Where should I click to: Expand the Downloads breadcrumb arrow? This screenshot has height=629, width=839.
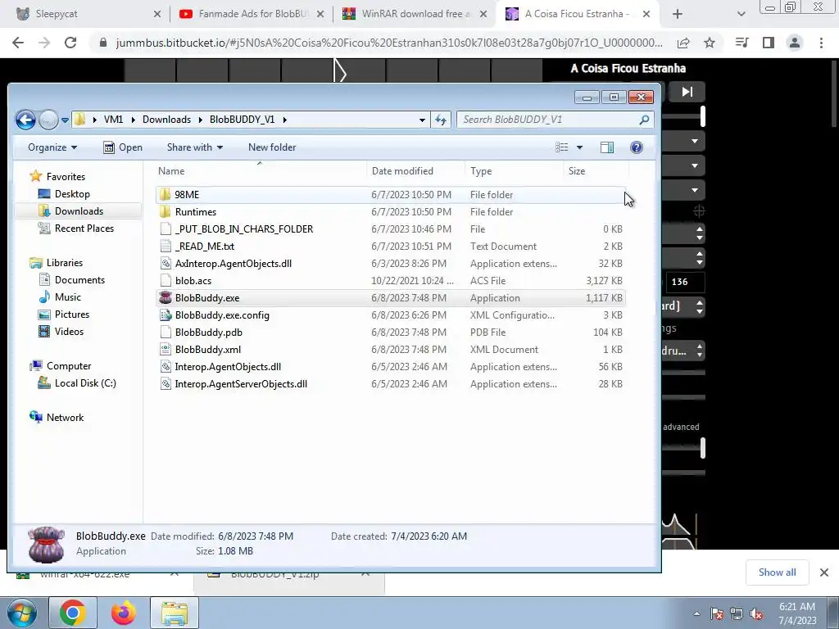pyautogui.click(x=201, y=120)
